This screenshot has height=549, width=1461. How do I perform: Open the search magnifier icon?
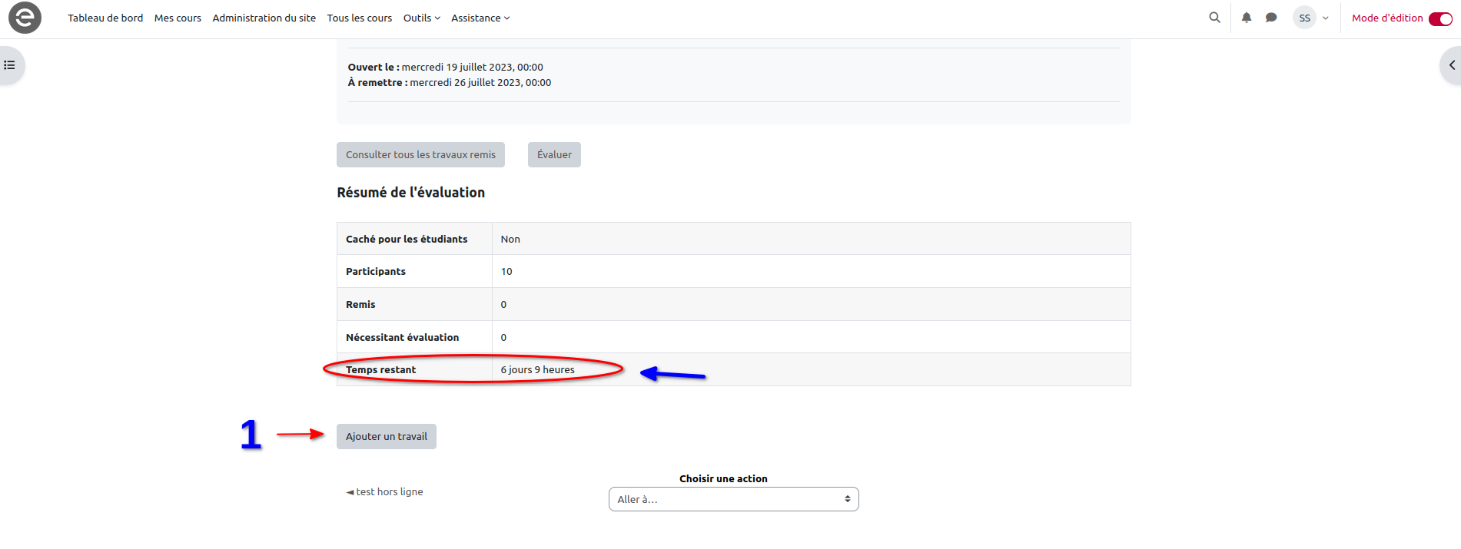point(1214,18)
